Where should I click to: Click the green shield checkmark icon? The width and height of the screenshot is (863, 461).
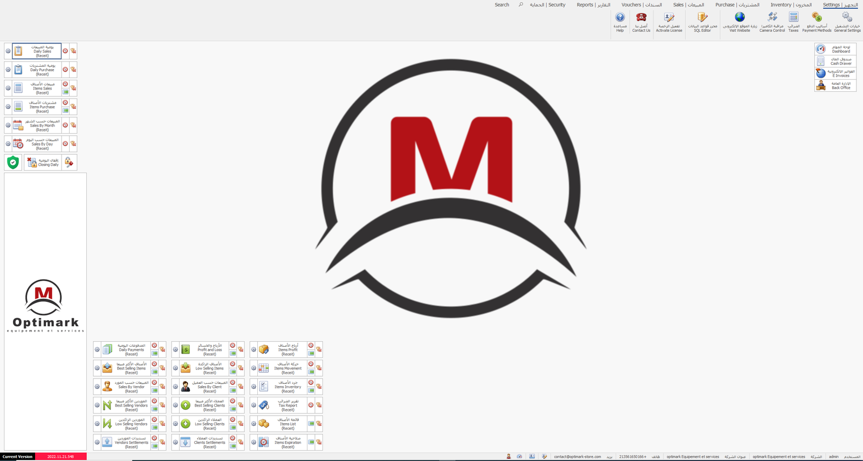click(x=13, y=162)
